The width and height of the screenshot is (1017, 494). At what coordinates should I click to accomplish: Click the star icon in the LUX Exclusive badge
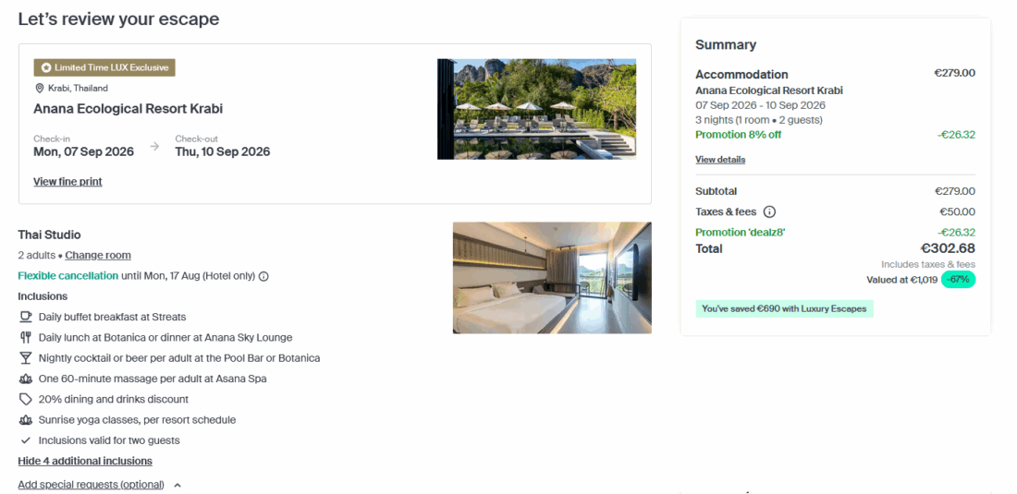(45, 68)
